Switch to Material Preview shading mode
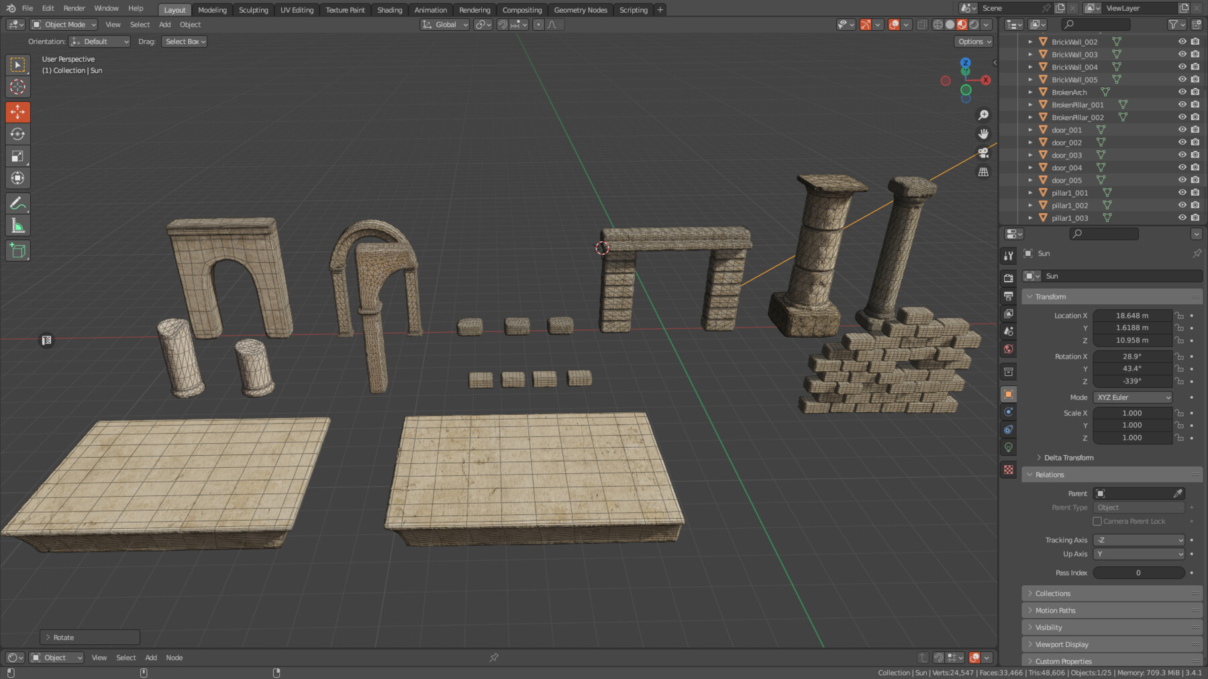 [962, 24]
